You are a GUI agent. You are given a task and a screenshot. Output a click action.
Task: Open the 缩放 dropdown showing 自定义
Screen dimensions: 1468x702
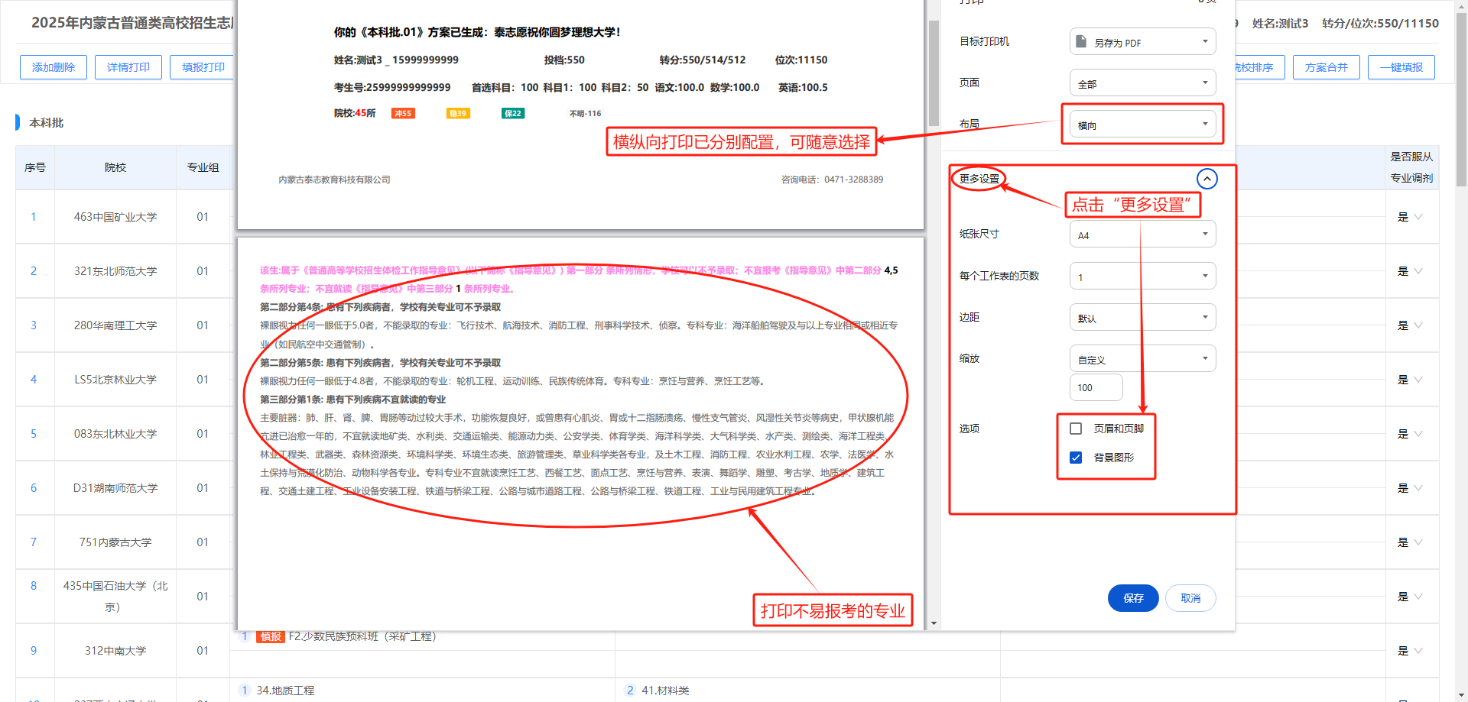pos(1142,359)
